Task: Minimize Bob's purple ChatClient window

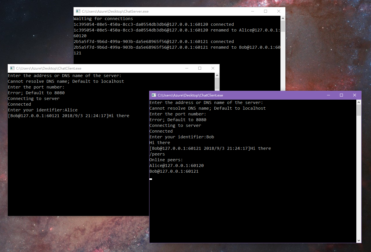Action: [328, 95]
